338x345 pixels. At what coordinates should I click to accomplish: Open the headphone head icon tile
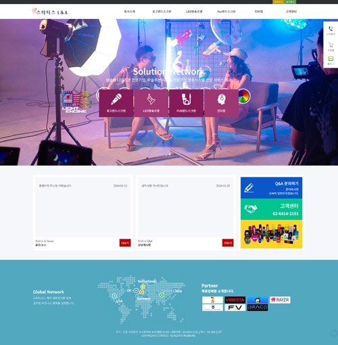(221, 103)
